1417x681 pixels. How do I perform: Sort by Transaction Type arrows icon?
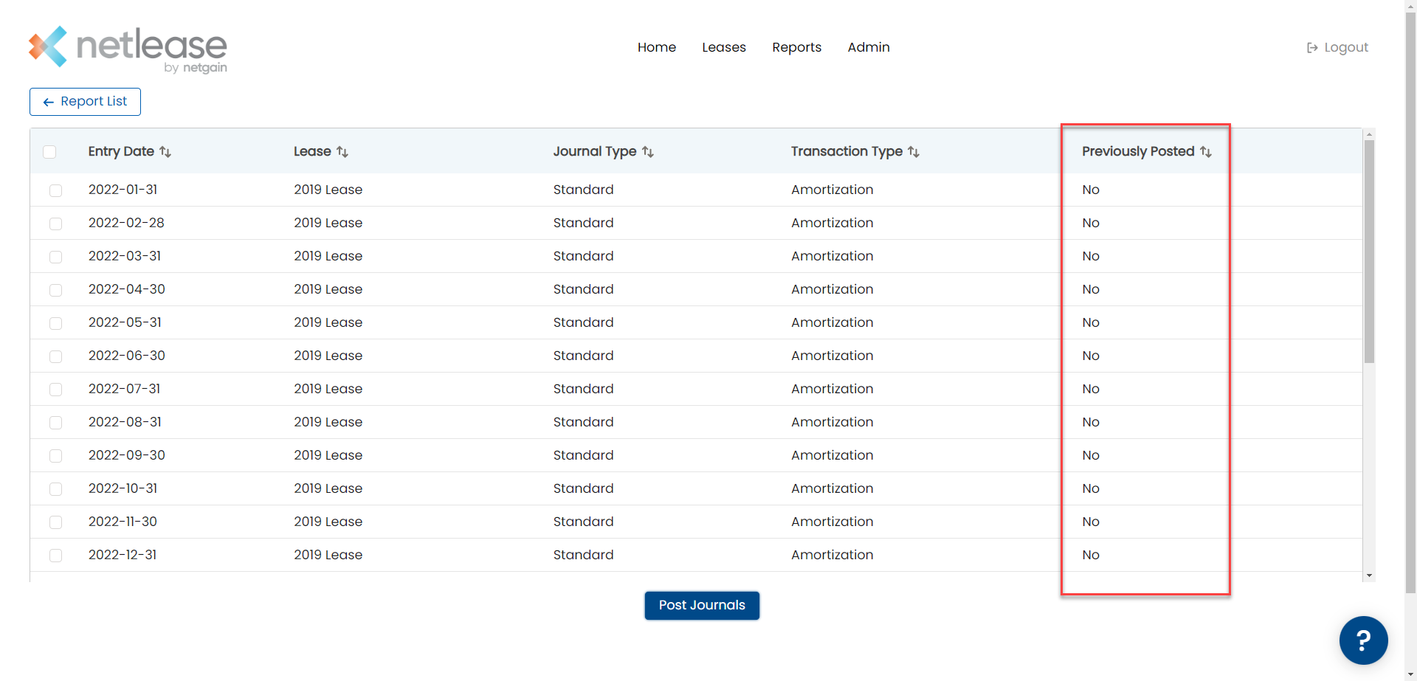tap(914, 152)
